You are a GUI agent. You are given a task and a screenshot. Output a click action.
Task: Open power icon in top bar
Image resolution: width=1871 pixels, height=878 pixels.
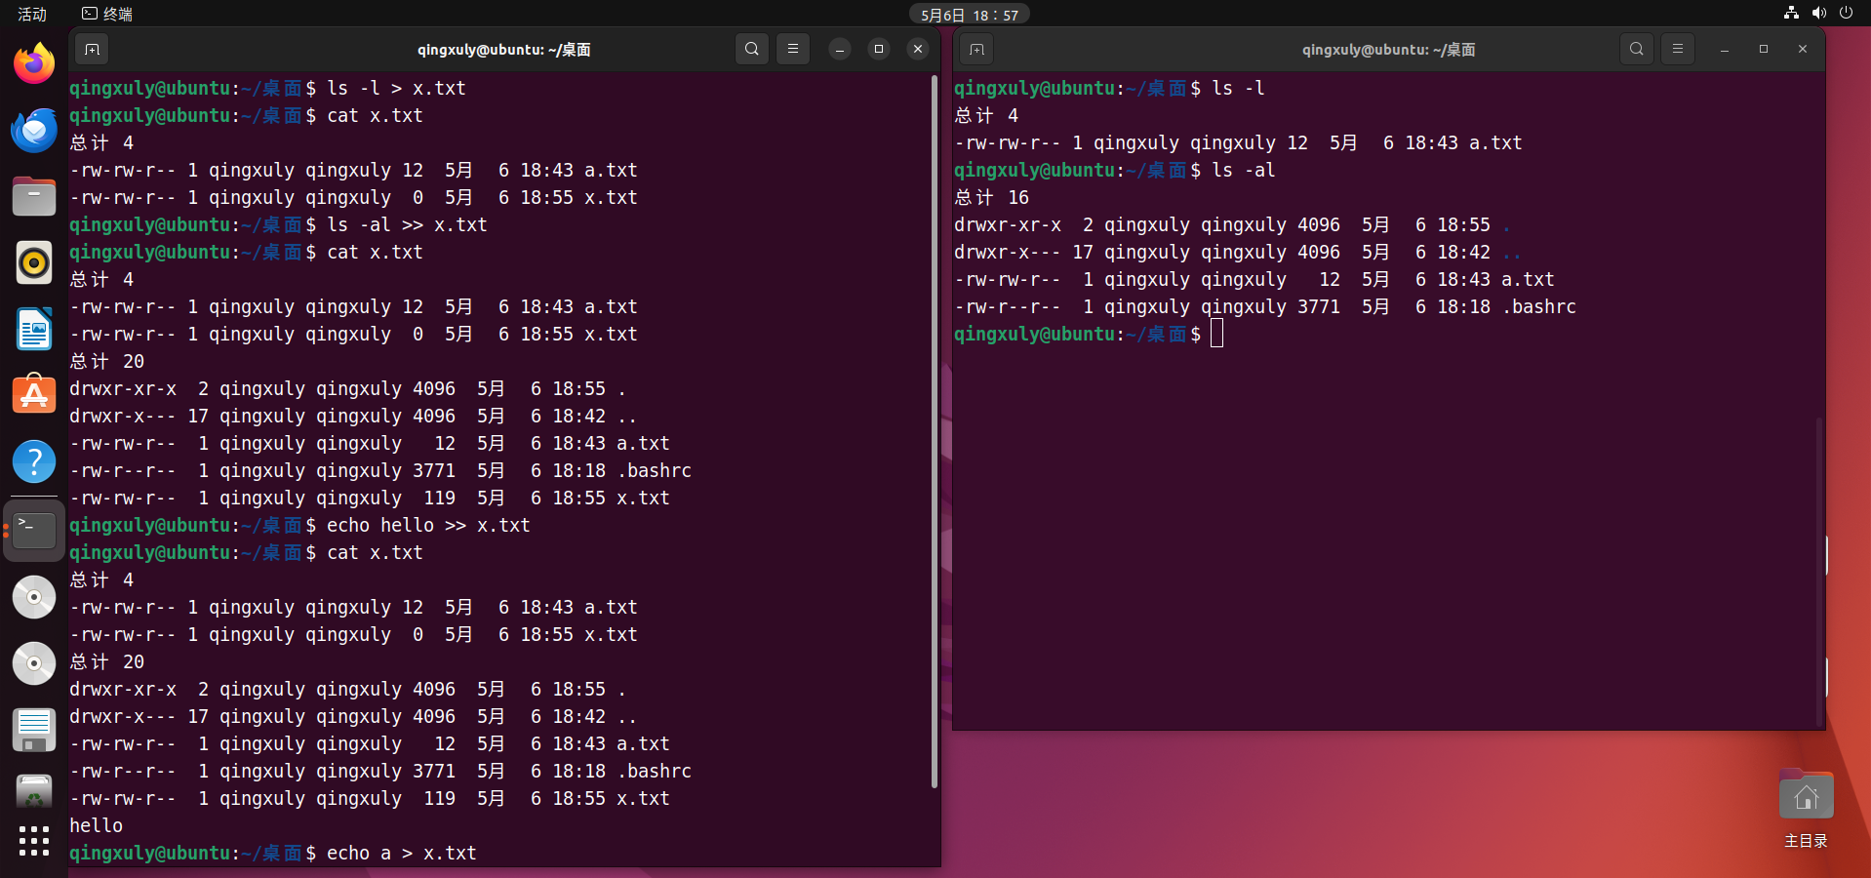pyautogui.click(x=1846, y=13)
